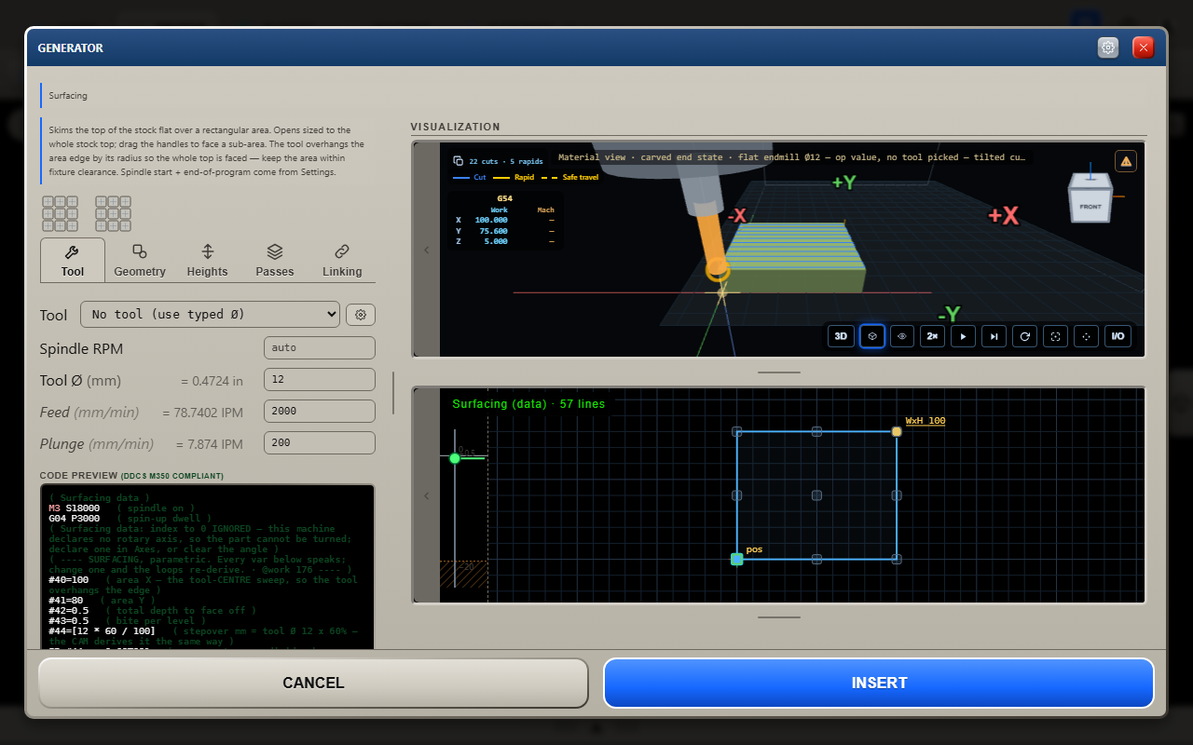The height and width of the screenshot is (745, 1193).
Task: Restart the simulation with the reload icon
Action: point(1025,336)
